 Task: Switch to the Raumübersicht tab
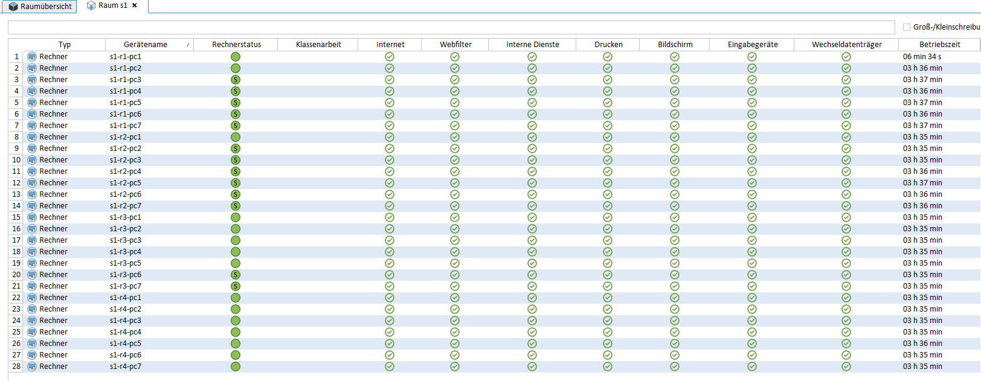click(40, 7)
